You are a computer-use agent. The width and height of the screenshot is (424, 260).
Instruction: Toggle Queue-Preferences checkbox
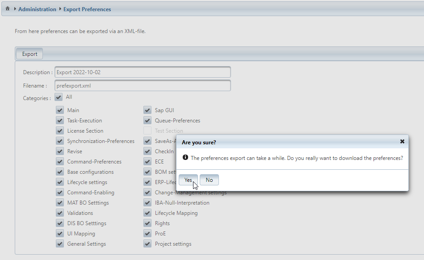[x=147, y=121]
